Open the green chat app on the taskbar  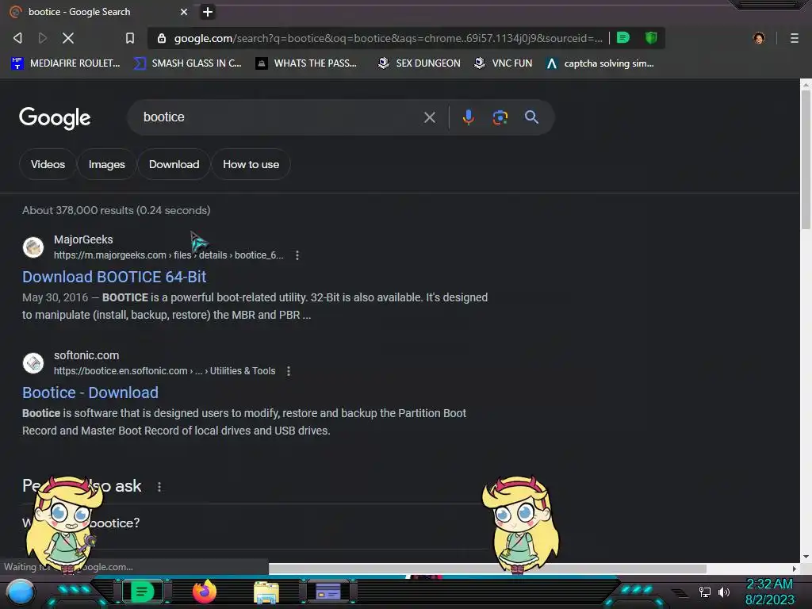coord(142,592)
